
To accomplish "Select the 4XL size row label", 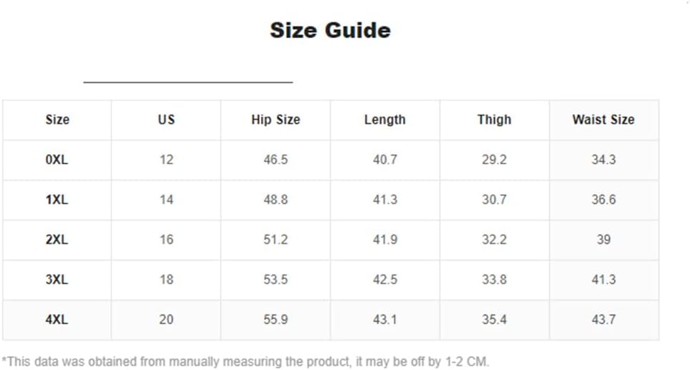I will tap(57, 319).
